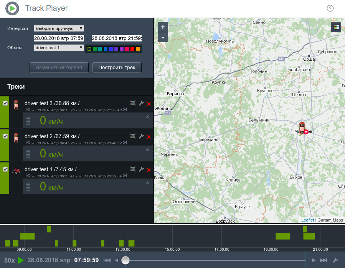Disable the driver test 1 track checkbox
Viewport: 345px width, 268px height.
coord(5,169)
